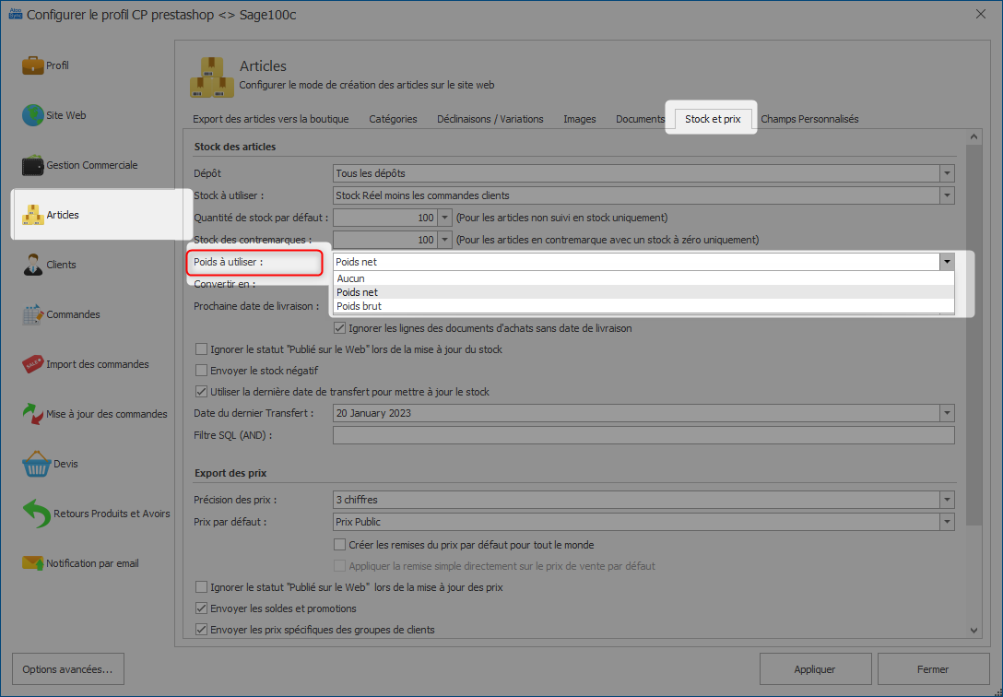This screenshot has width=1003, height=697.
Task: Toggle Envoyer les prix spécifiques des groupes
Action: point(202,629)
